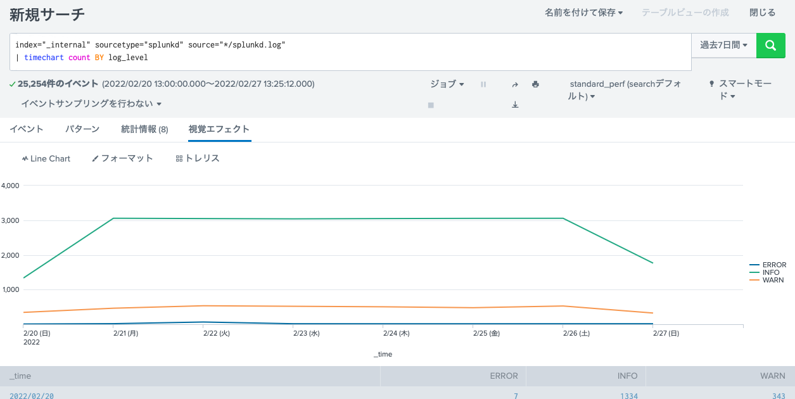Open the フォーマット chart formatting options
This screenshot has width=795, height=399.
(122, 158)
